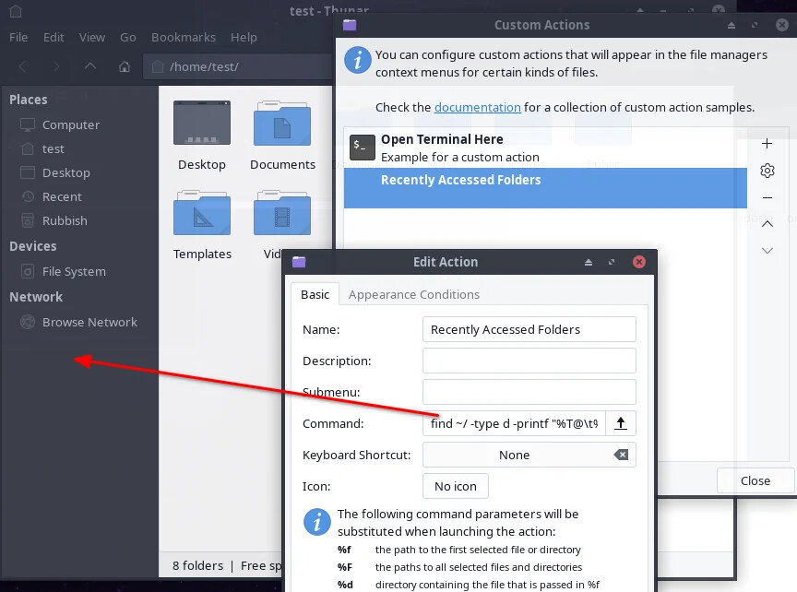Add a new custom action with the plus icon
This screenshot has height=592, width=797.
pyautogui.click(x=767, y=144)
